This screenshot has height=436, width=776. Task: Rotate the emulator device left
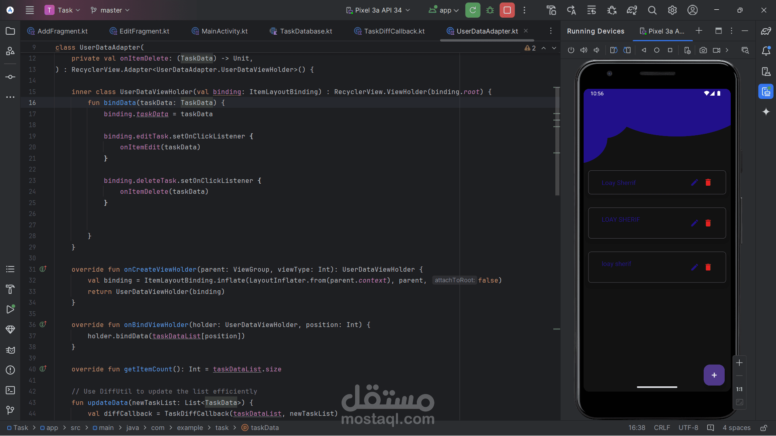click(614, 50)
